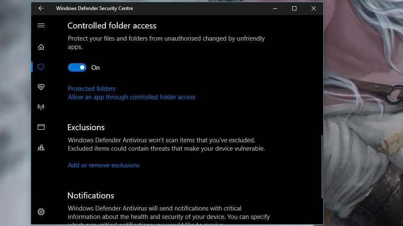Viewport: 403px width, 226px height.
Task: Click the Notifications section heading
Action: (91, 195)
